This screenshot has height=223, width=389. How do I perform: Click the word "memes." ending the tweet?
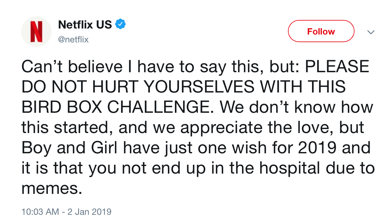[50, 189]
